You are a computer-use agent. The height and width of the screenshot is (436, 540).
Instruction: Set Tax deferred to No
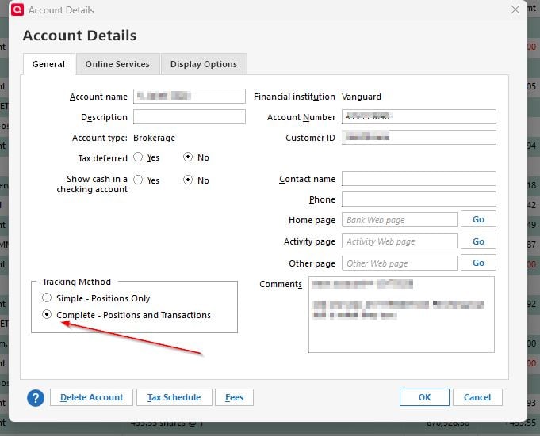(x=188, y=157)
